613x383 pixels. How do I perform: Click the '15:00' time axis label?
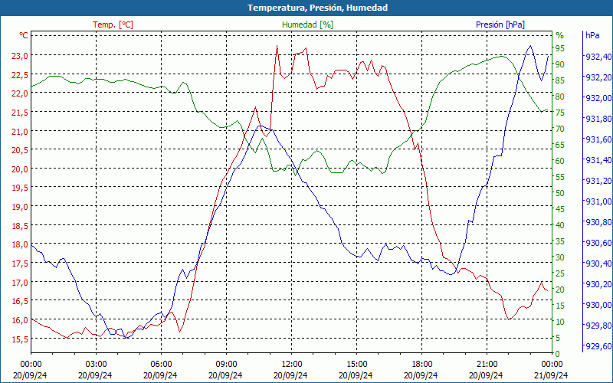[356, 365]
